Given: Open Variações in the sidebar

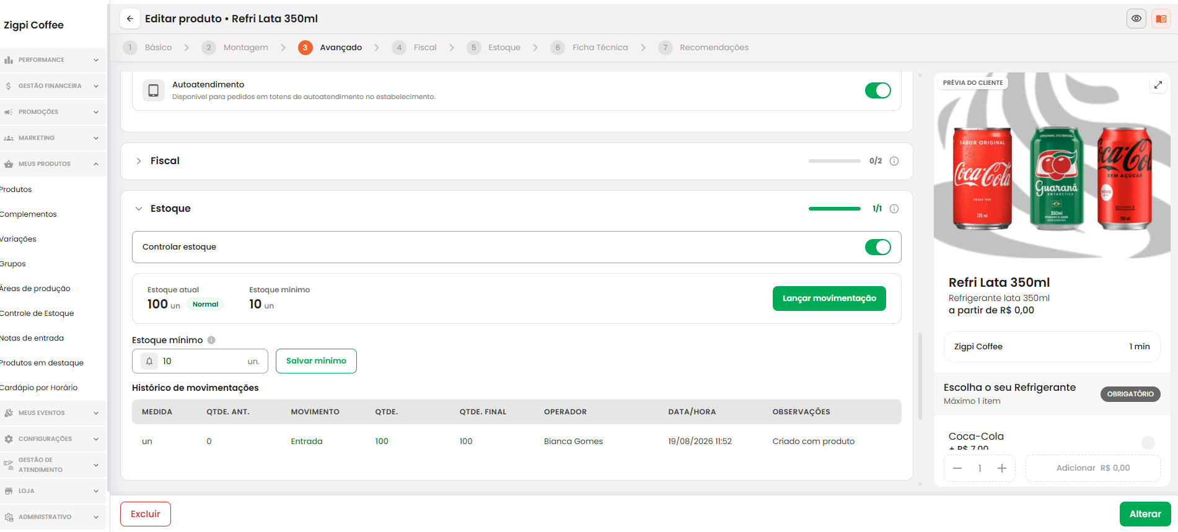Looking at the screenshot, I should pyautogui.click(x=19, y=239).
